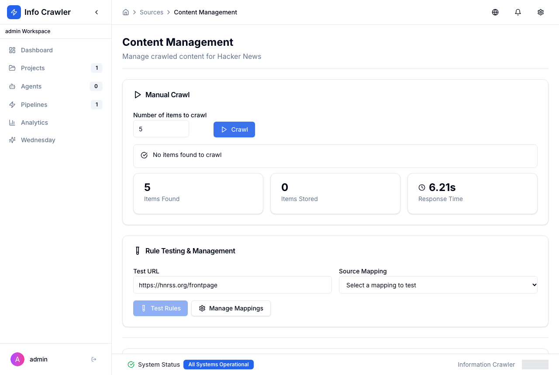Click the Projects count badge showing 1
This screenshot has width=559, height=375.
(x=97, y=68)
